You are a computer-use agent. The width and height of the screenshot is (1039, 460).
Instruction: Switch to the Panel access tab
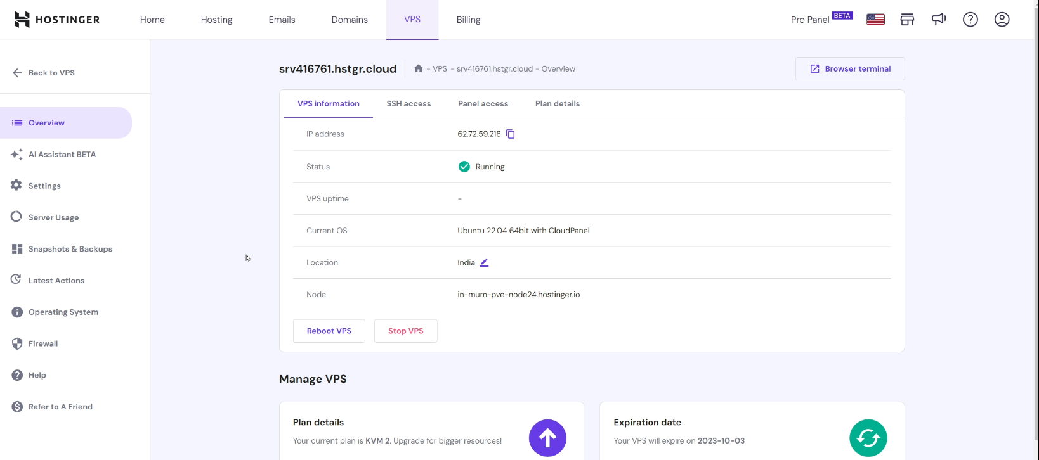click(x=483, y=104)
